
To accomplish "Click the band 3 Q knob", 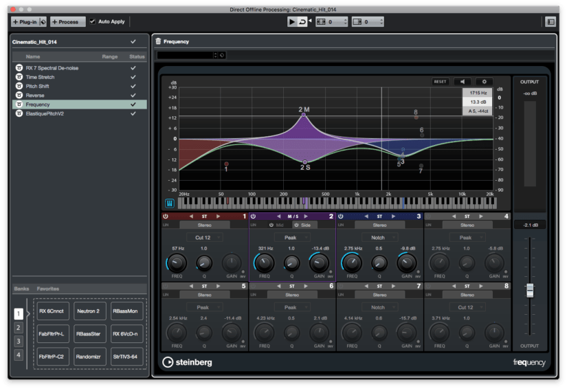I will pos(379,263).
